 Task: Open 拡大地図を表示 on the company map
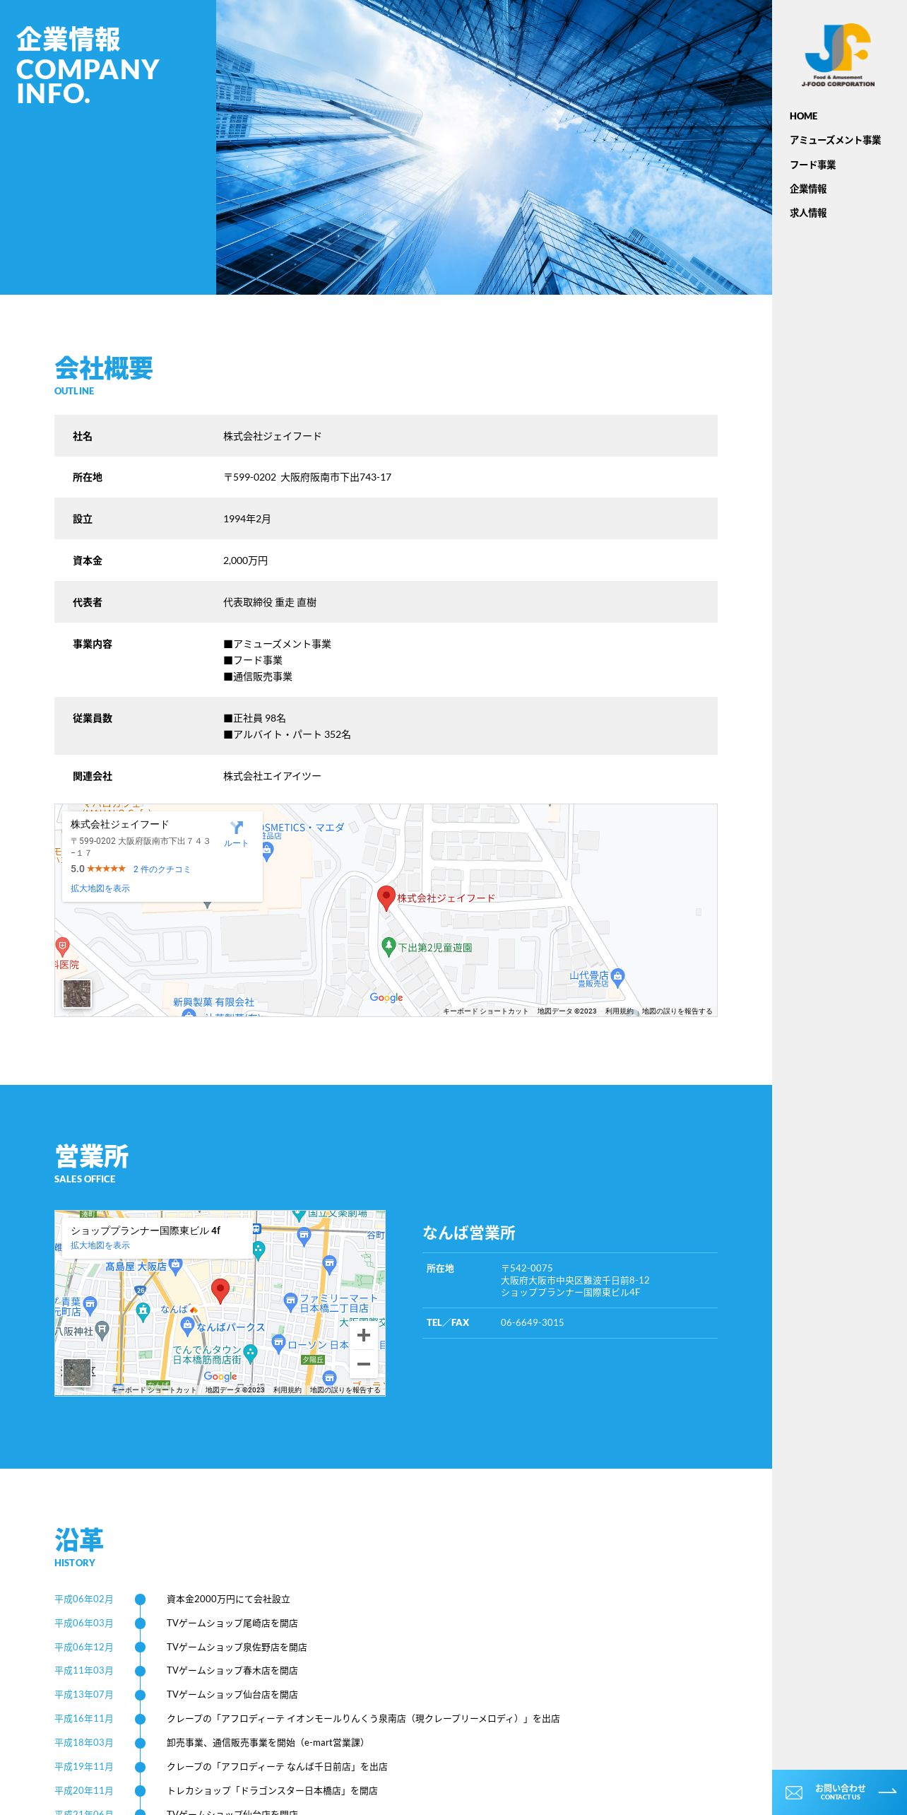(x=100, y=888)
